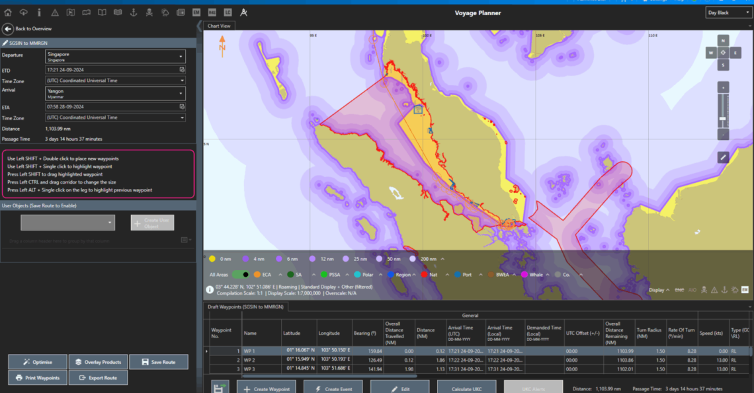This screenshot has width=754, height=393.
Task: Click the skull and crossbones toolbar icon
Action: coord(149,13)
